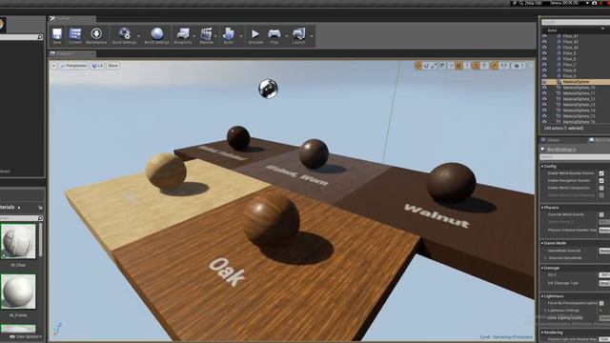This screenshot has height=343, width=610.
Task: Open the Matinee dropdown arrow
Action: (215, 36)
